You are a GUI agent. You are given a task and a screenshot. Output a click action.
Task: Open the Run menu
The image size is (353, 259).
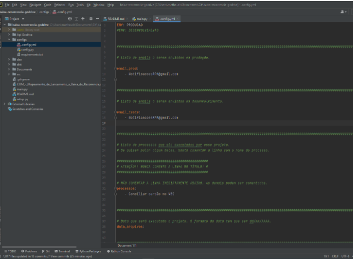[71, 5]
